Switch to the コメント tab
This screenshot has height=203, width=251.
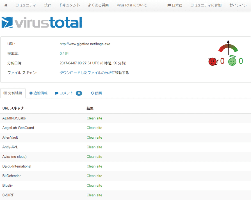(68, 93)
